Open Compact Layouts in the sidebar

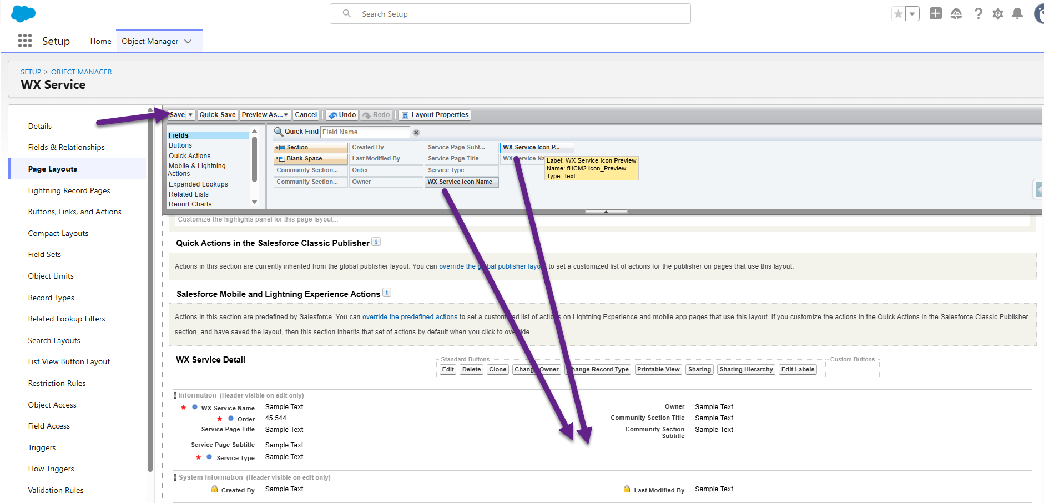pos(58,233)
